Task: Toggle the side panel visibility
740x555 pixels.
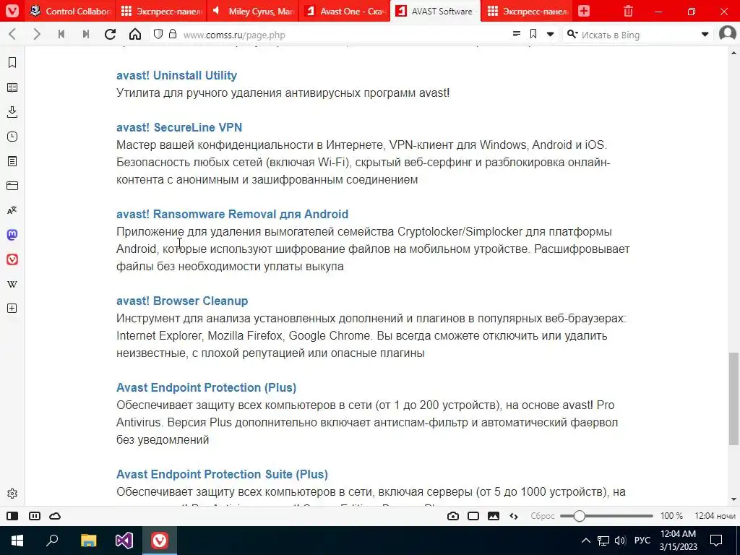Action: pos(12,516)
